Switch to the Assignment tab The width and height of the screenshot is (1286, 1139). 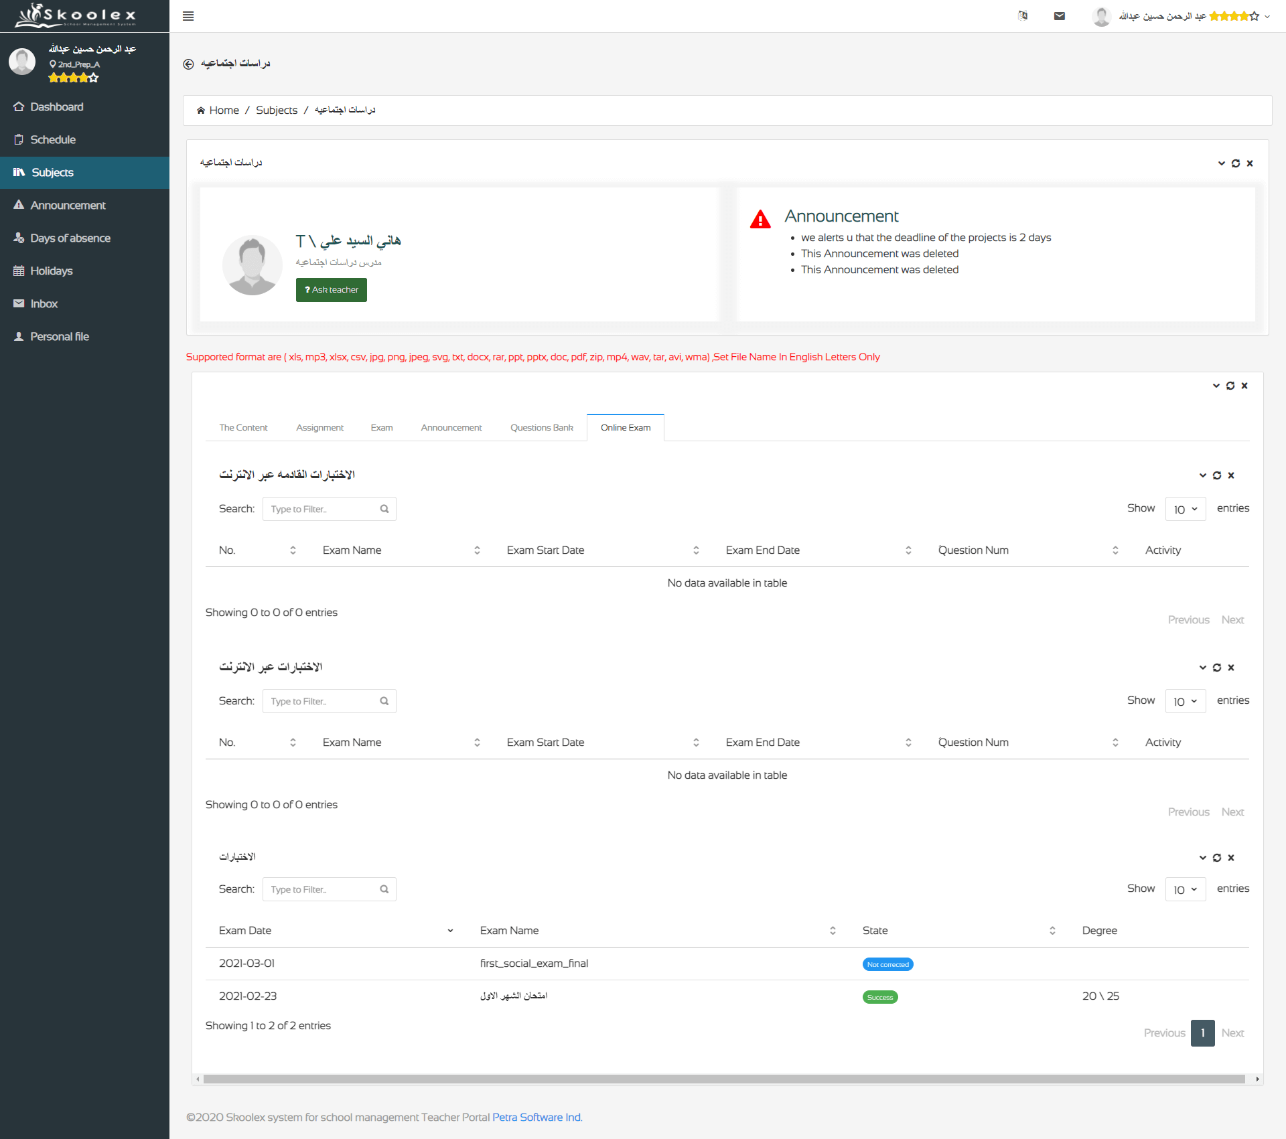[x=319, y=427]
